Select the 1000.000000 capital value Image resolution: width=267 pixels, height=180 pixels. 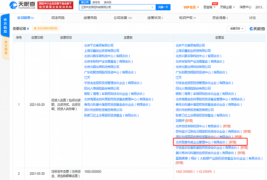pos(93,172)
